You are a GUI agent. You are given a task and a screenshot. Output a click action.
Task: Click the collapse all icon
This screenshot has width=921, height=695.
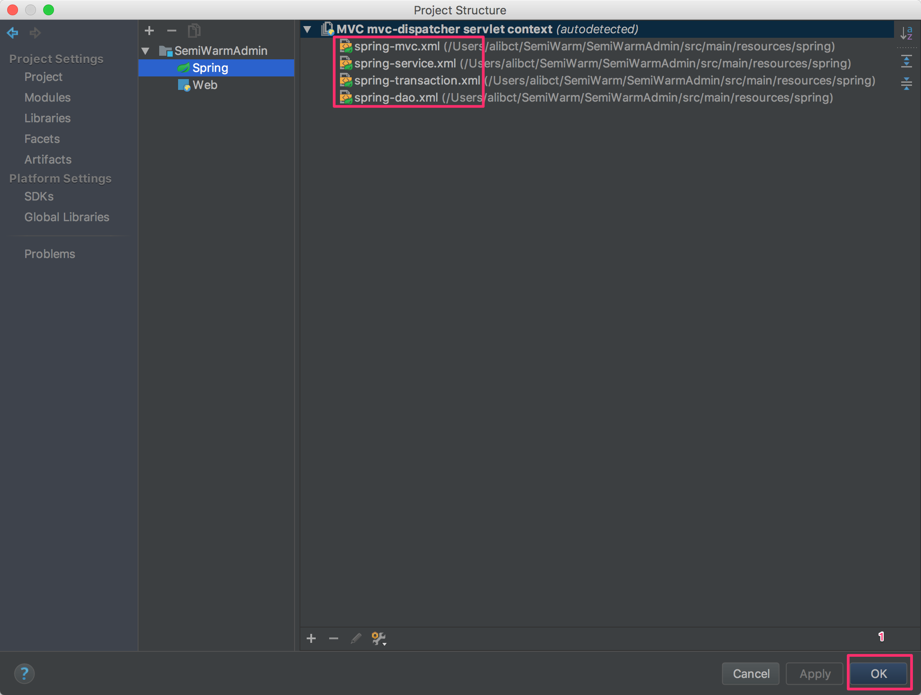coord(907,83)
